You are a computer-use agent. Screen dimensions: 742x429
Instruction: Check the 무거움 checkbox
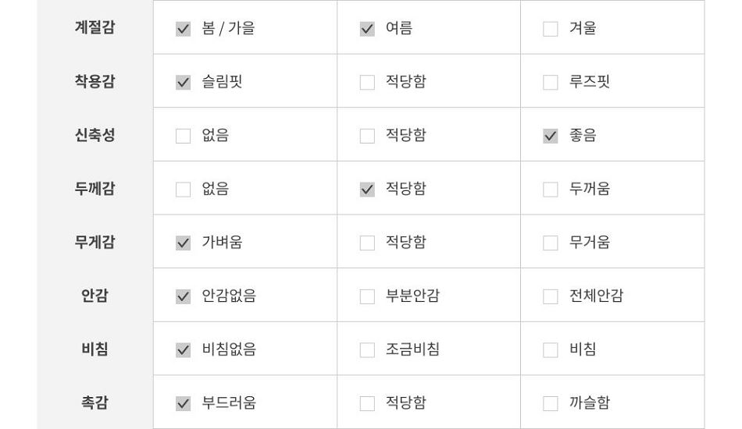551,243
